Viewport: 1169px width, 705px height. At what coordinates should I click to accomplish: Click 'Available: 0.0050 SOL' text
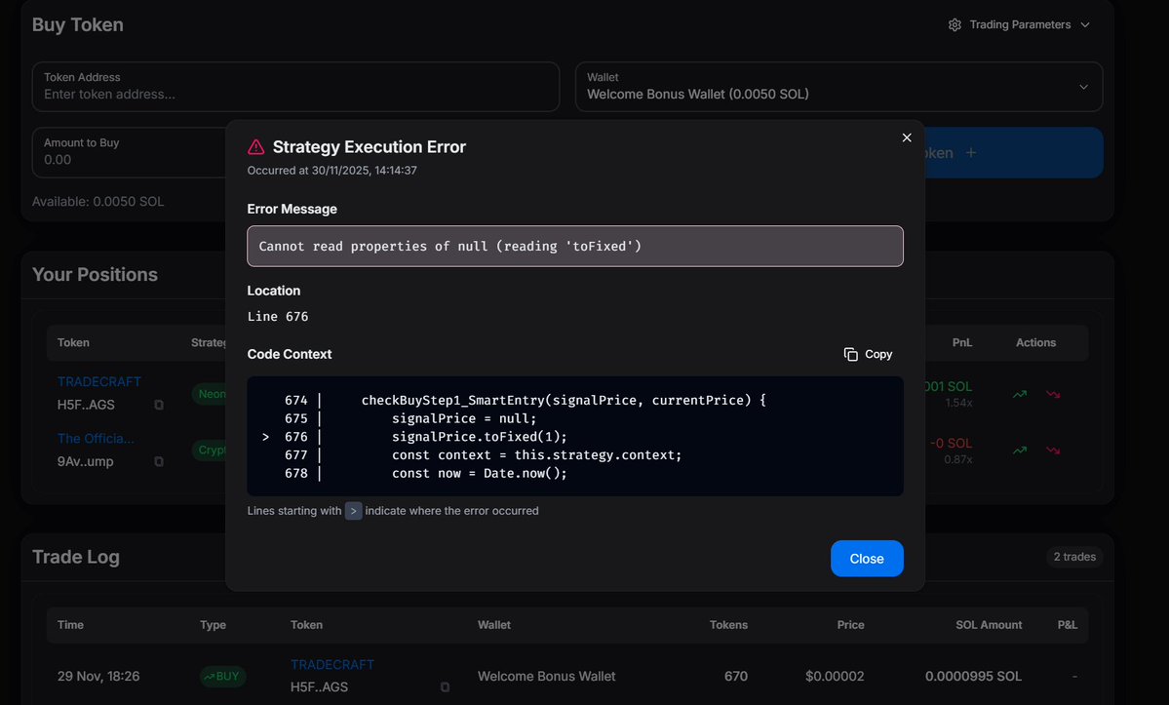(97, 201)
